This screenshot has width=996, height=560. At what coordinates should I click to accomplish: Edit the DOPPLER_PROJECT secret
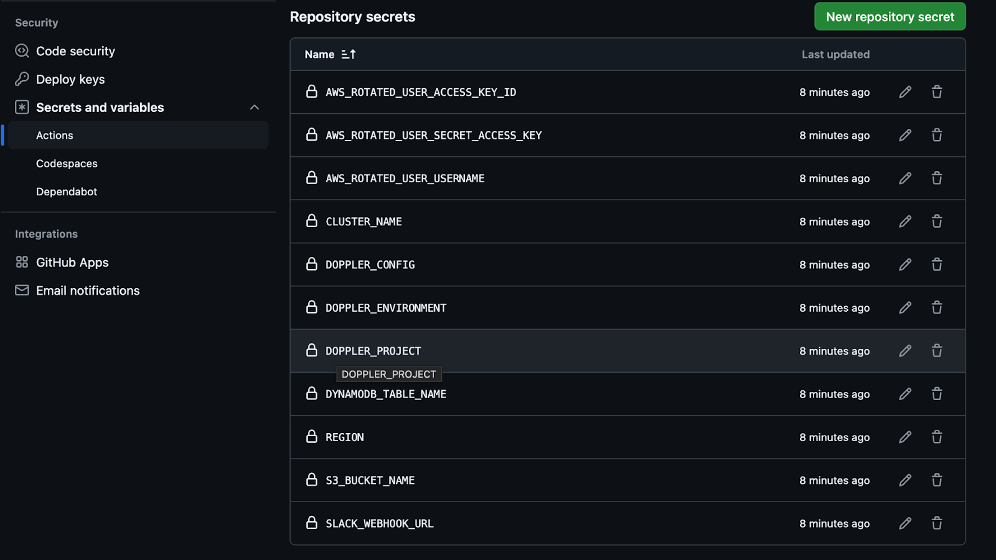[x=905, y=351]
